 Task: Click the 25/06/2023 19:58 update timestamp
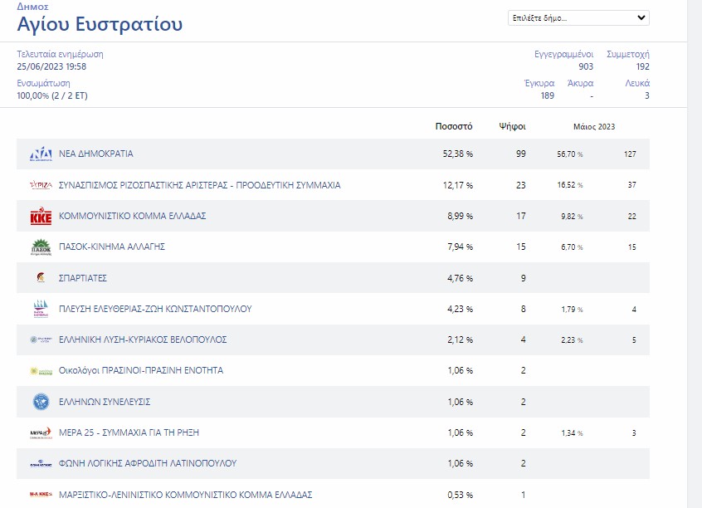[x=51, y=66]
